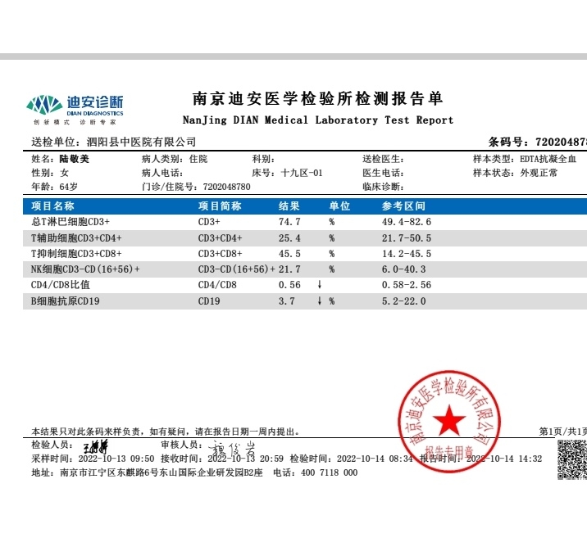Image resolution: width=587 pixels, height=538 pixels.
Task: Select the patient name 陆敬美
Action: (74, 159)
